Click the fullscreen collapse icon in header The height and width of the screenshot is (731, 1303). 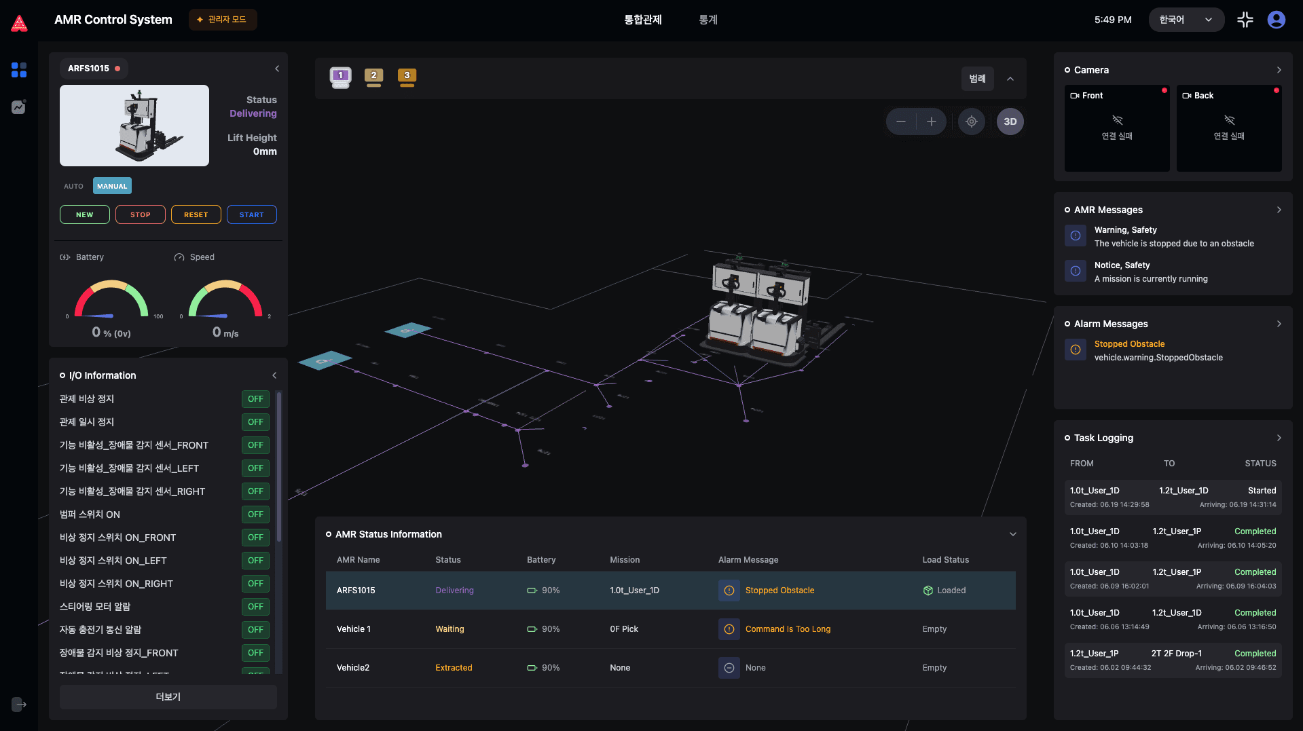tap(1245, 20)
